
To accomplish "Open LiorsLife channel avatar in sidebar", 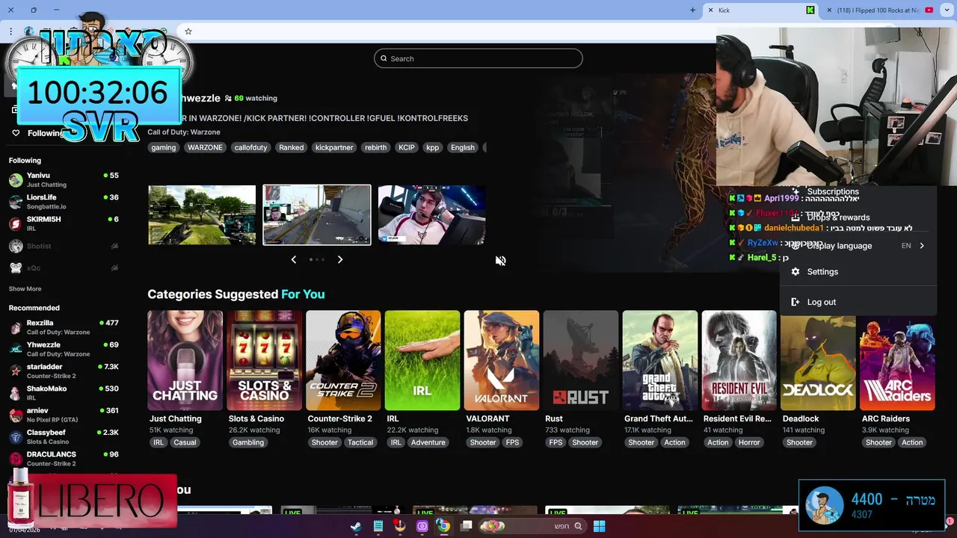I will [16, 202].
